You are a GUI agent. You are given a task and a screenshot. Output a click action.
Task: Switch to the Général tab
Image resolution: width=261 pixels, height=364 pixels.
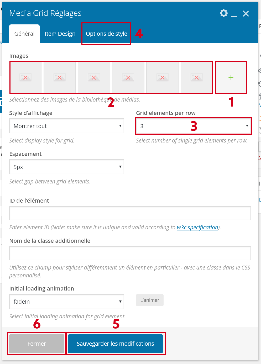(x=24, y=34)
